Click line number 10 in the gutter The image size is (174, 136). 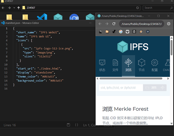pos(6,65)
